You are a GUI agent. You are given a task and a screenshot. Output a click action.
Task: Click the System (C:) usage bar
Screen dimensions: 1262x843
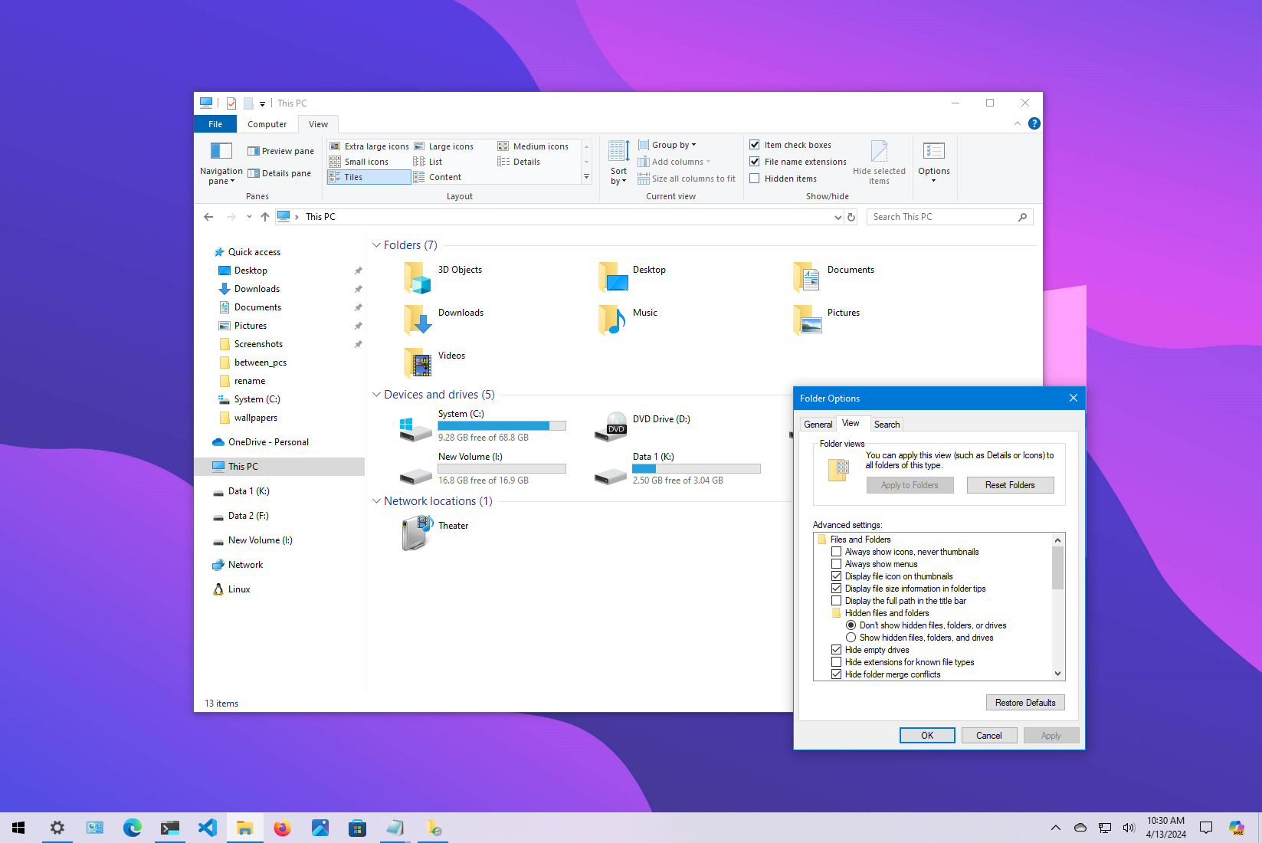pos(502,425)
